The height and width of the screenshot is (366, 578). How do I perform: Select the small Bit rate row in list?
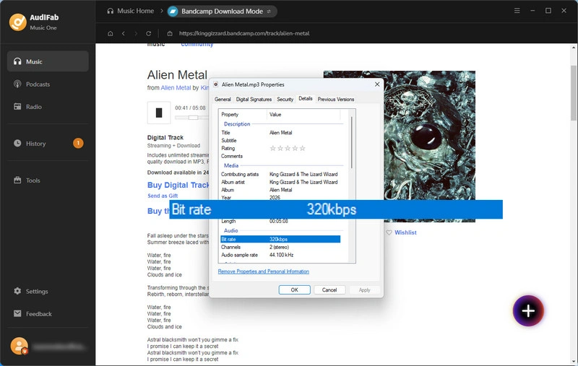click(280, 240)
